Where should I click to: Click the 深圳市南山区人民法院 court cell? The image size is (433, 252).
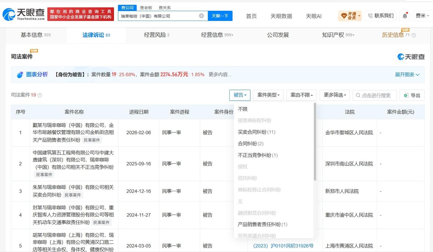point(349,163)
